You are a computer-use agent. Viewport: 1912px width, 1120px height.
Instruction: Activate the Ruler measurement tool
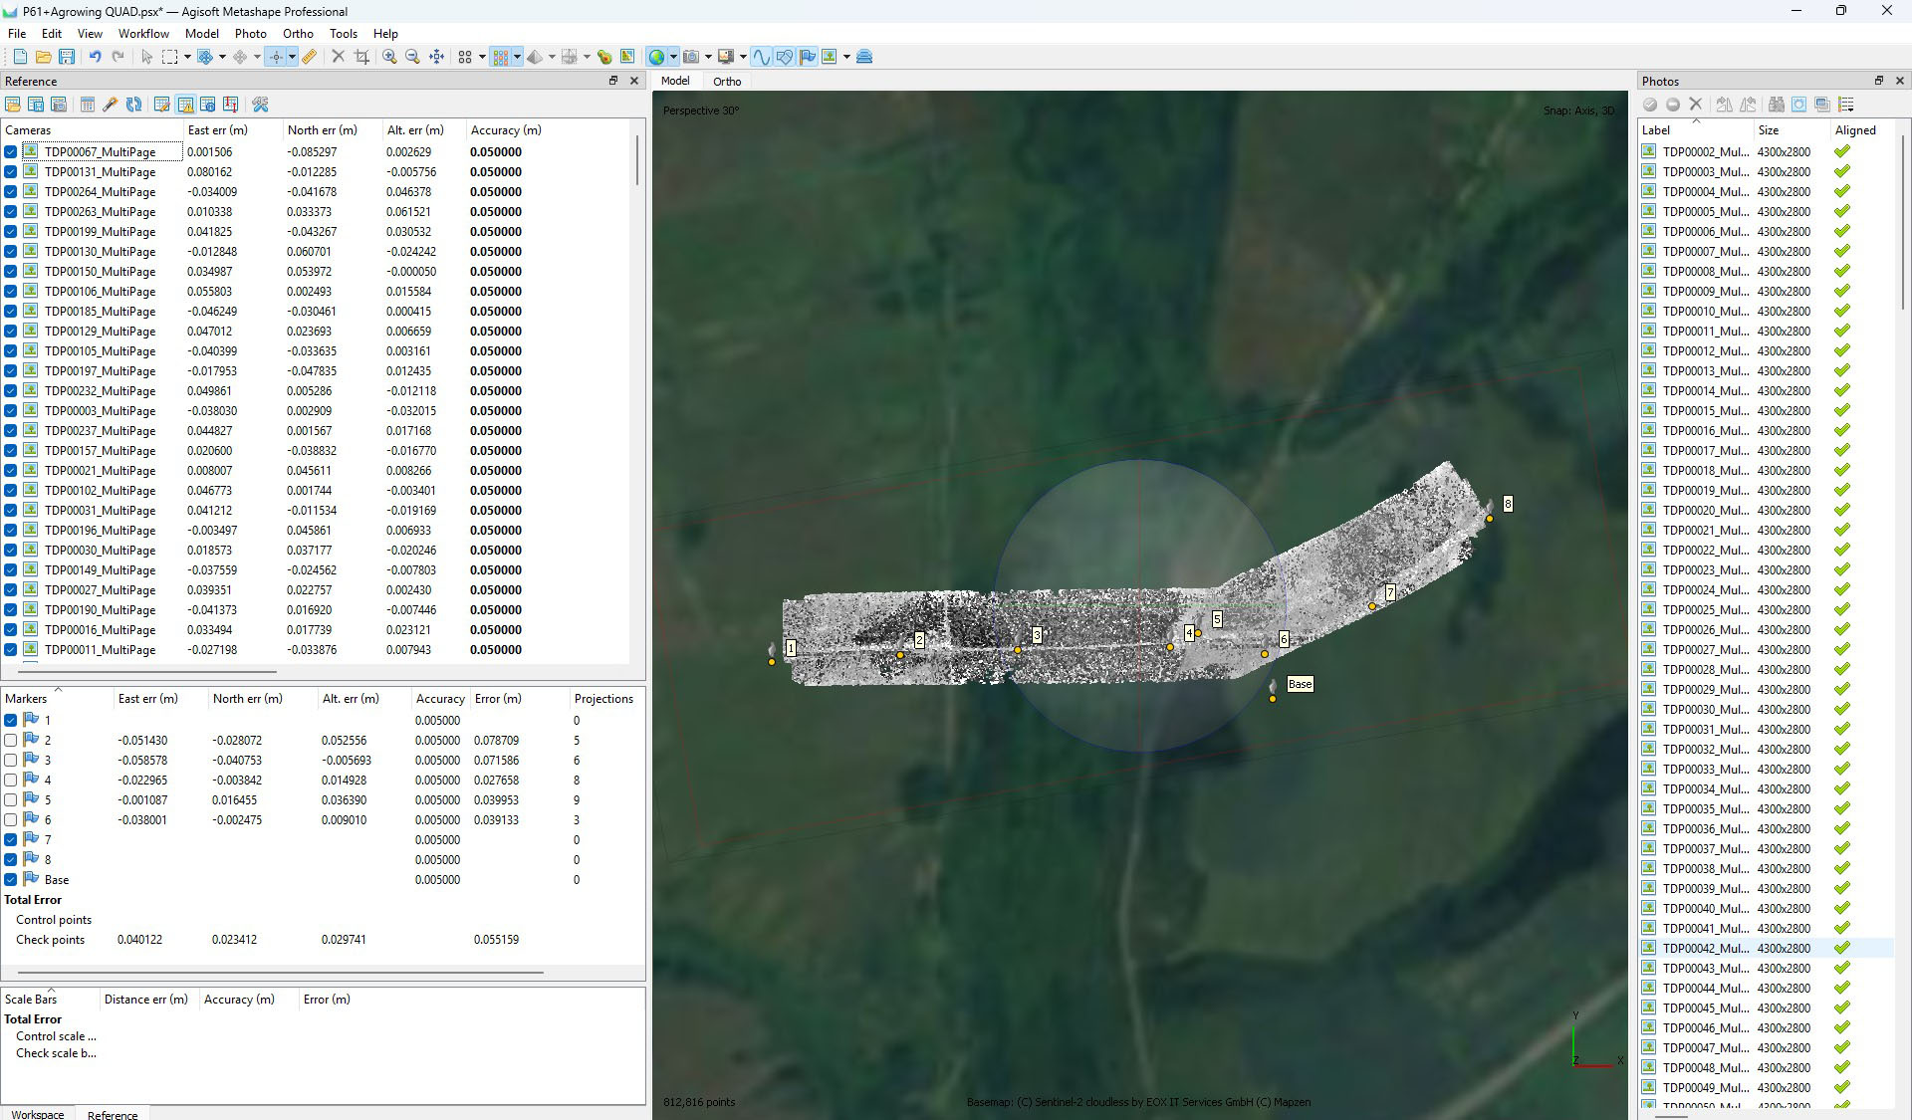point(310,57)
